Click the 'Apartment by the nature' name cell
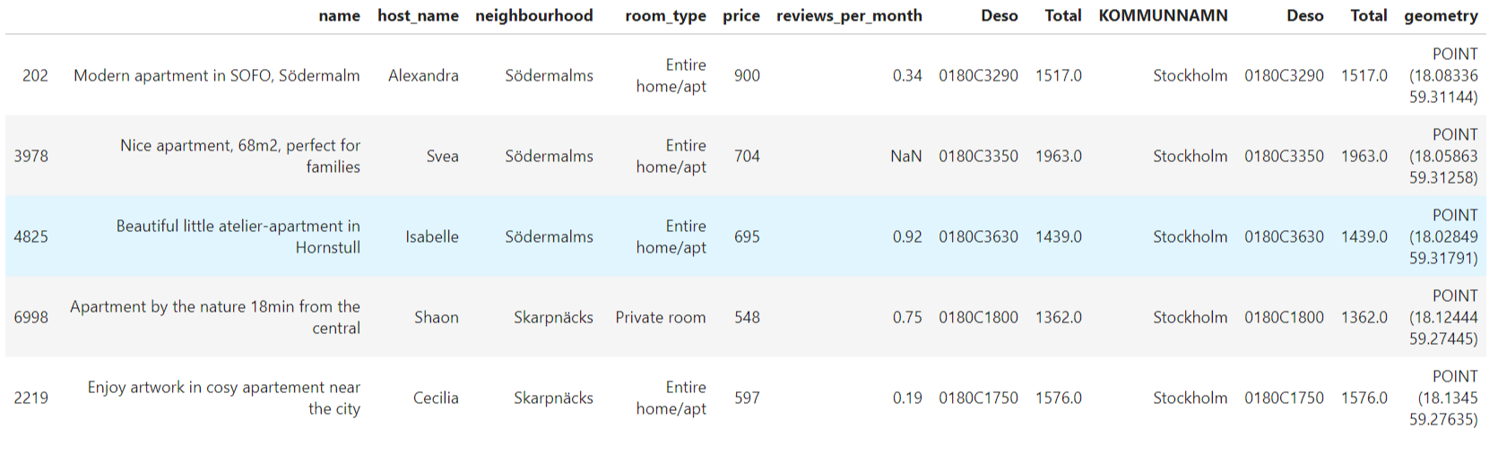Screen dimensions: 1498x454 (x=215, y=317)
